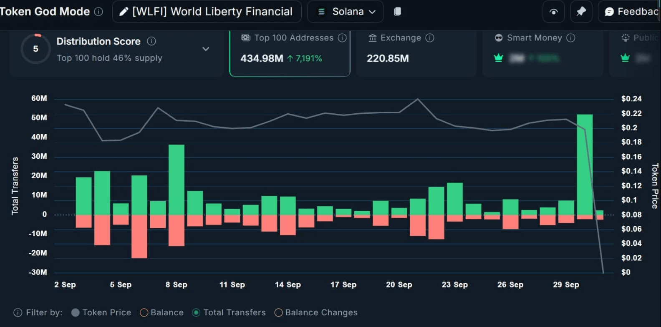The height and width of the screenshot is (327, 661).
Task: Open the Solana chain dropdown
Action: pyautogui.click(x=345, y=12)
